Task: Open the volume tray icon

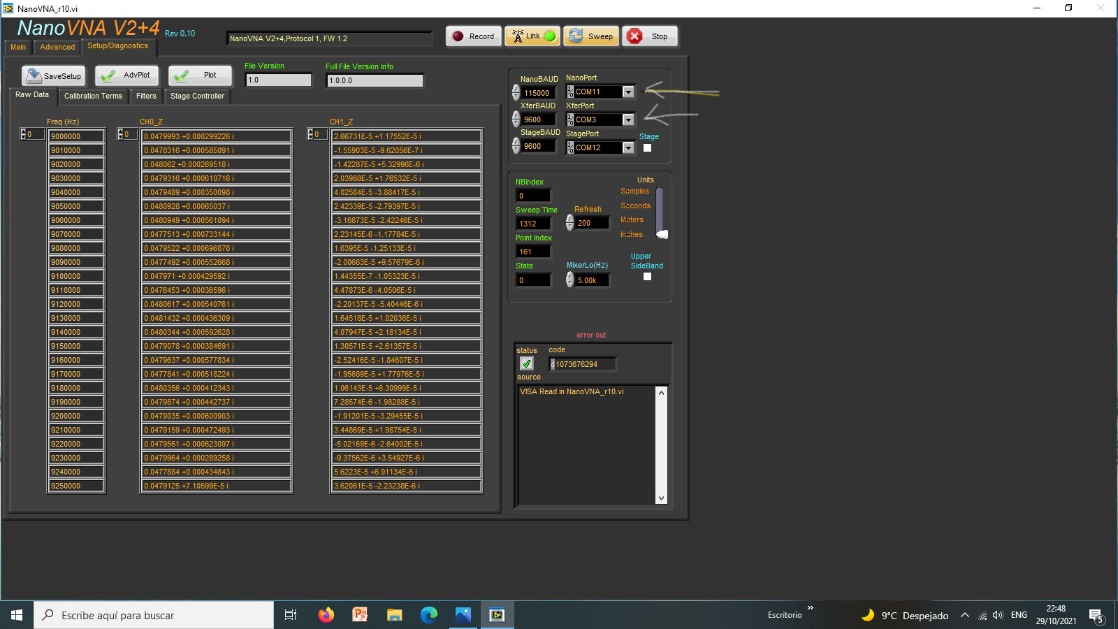Action: (998, 616)
